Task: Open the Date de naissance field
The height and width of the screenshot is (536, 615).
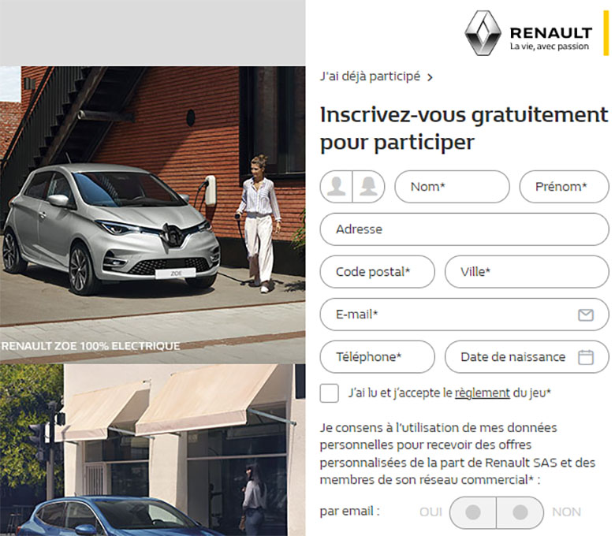Action: [527, 357]
